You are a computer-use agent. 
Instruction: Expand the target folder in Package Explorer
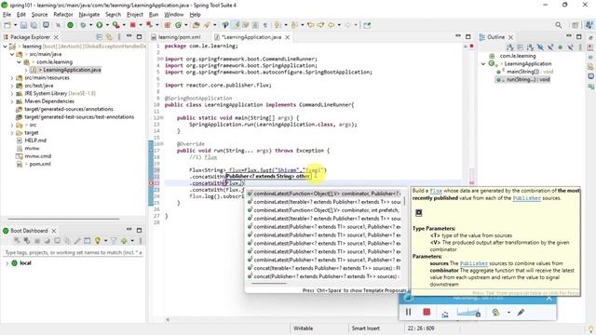tap(12, 133)
